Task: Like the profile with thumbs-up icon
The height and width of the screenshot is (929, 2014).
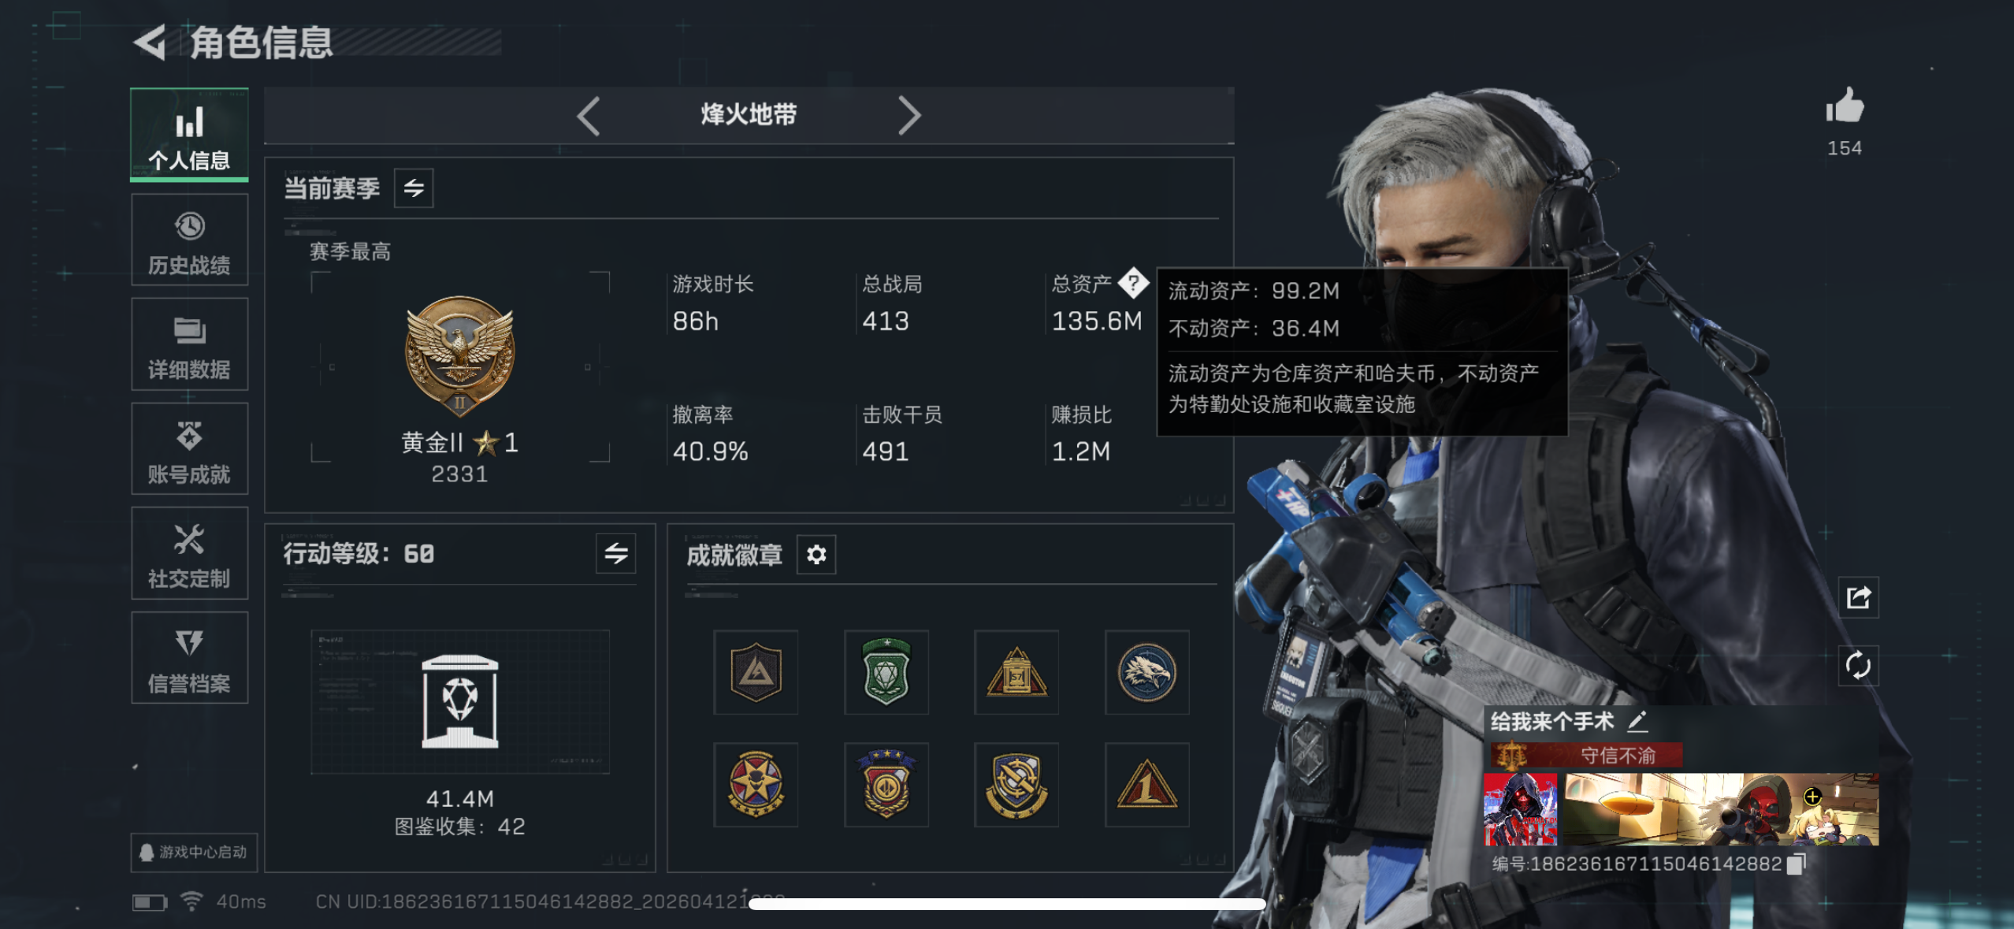Action: (x=1845, y=106)
